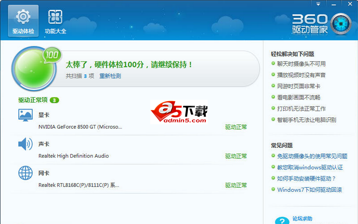
Task: Minimize the 360驱动管家 window
Action: pos(334,4)
